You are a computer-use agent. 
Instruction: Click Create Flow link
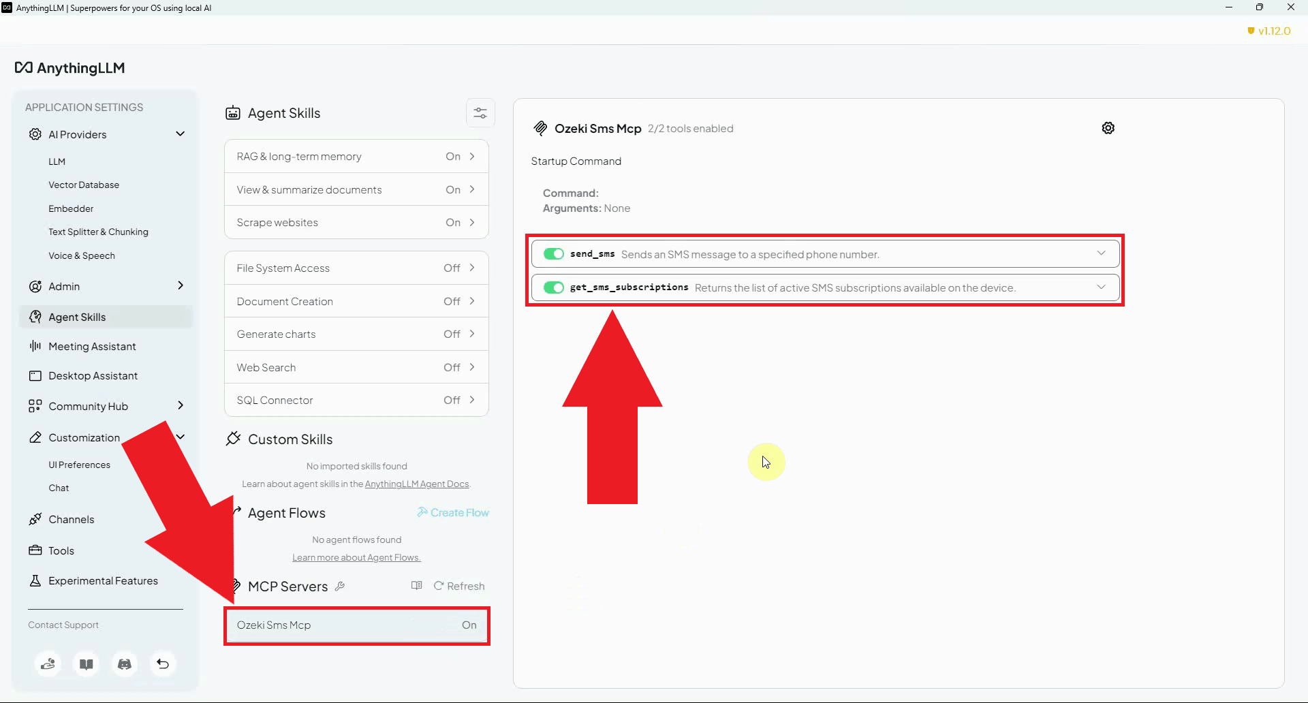pyautogui.click(x=453, y=512)
